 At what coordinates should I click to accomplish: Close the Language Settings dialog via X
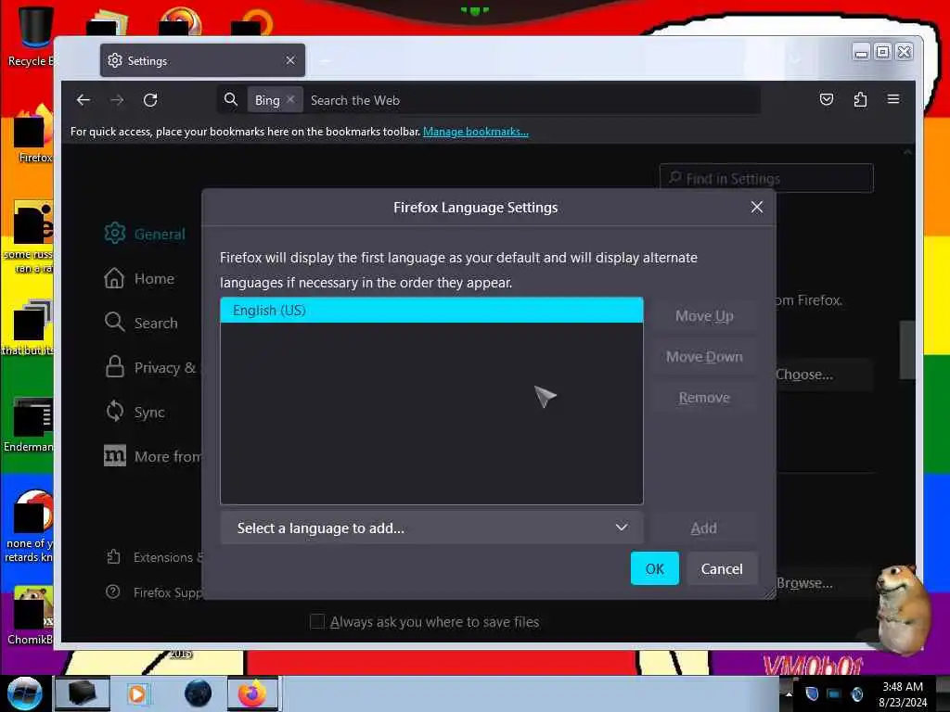pos(756,207)
